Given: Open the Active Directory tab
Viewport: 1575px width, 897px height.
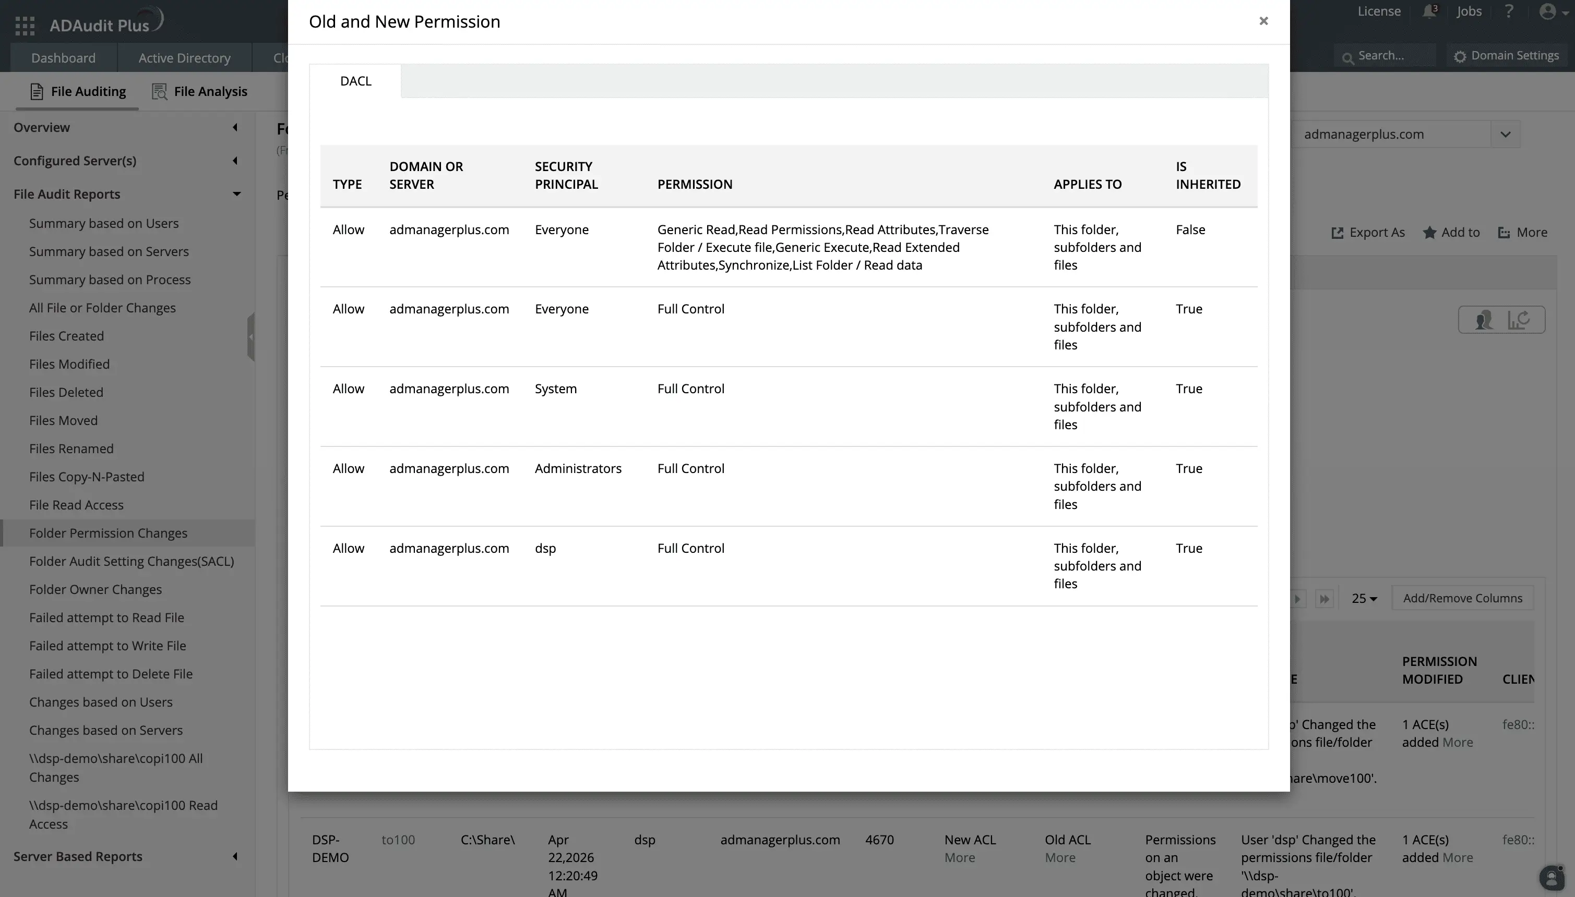Looking at the screenshot, I should coord(184,58).
